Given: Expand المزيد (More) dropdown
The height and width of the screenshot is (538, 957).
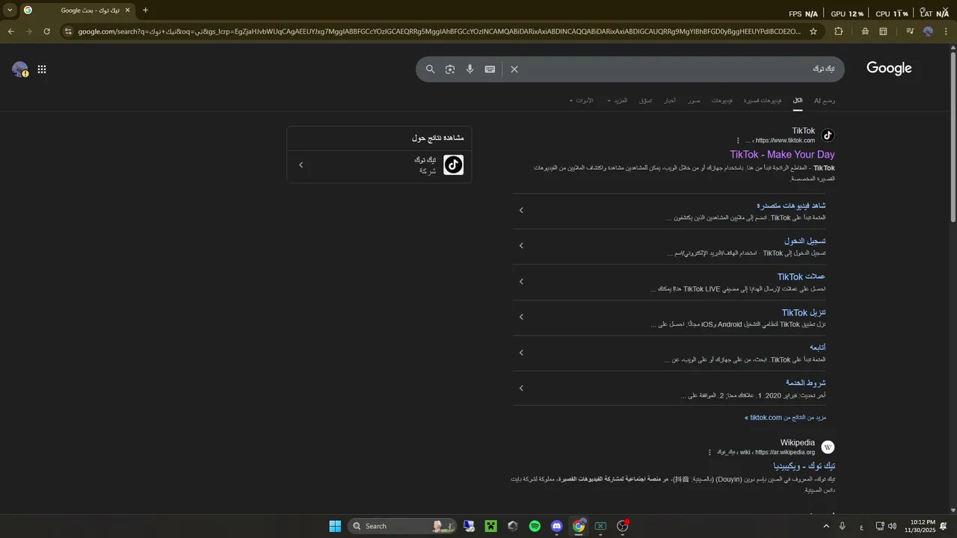Looking at the screenshot, I should click(617, 100).
